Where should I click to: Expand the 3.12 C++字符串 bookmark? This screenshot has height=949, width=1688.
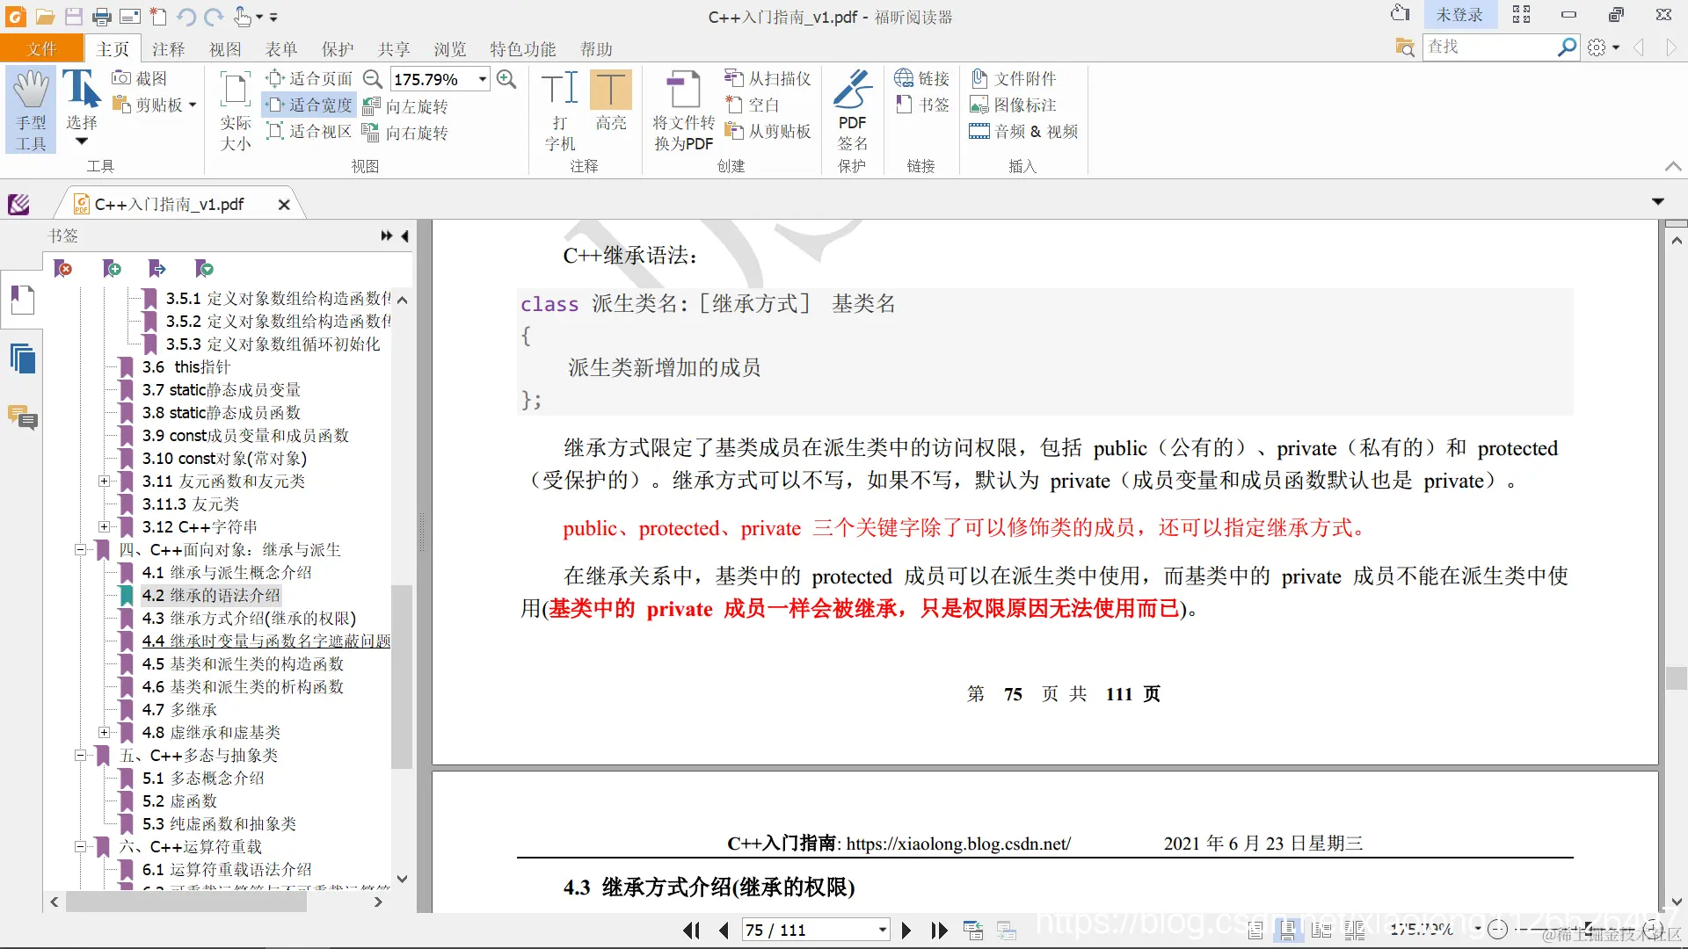[104, 526]
